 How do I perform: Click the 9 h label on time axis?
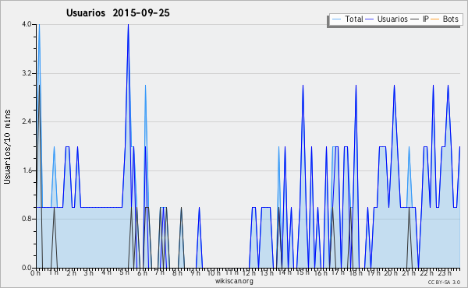[196, 273]
